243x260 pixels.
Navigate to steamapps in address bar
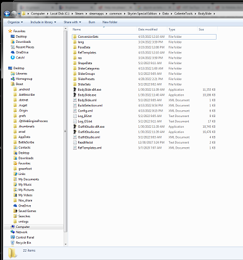click(96, 14)
